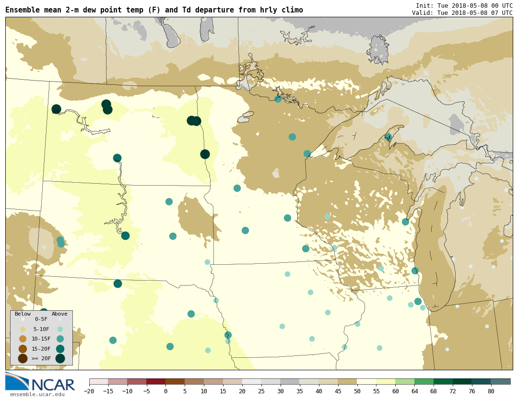This screenshot has width=518, height=400.
Task: Click the '10-15F' legend label
Action: 41,339
